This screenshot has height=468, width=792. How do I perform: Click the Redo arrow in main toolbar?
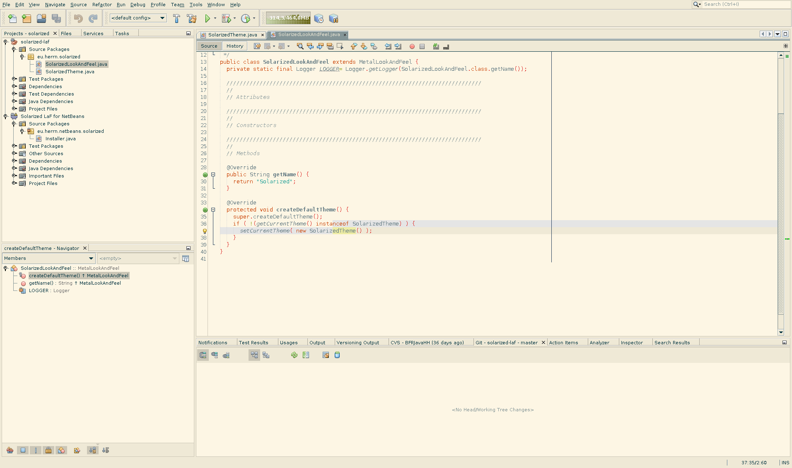click(x=93, y=18)
